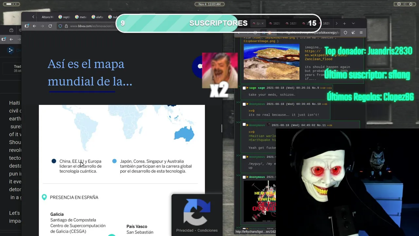Switch to the Google 'mete' tab
Image resolution: width=419 pixels, height=236 pixels.
tap(81, 17)
